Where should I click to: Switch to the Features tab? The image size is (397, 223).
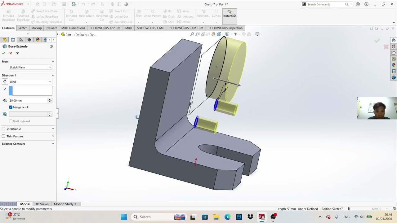(8, 28)
